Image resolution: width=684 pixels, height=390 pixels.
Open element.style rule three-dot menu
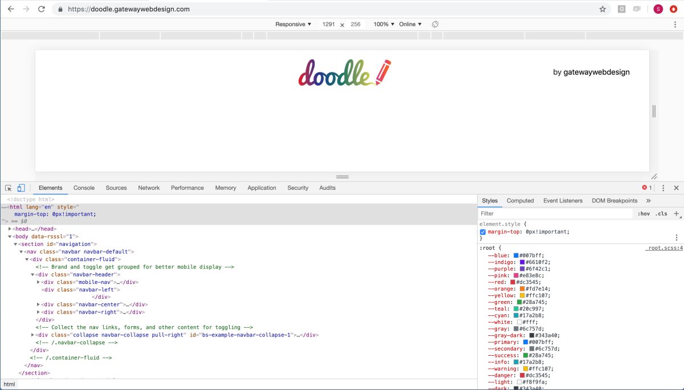[x=677, y=237]
